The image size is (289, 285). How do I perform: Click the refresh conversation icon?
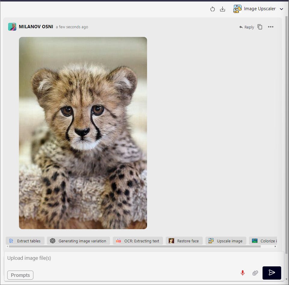coord(212,9)
